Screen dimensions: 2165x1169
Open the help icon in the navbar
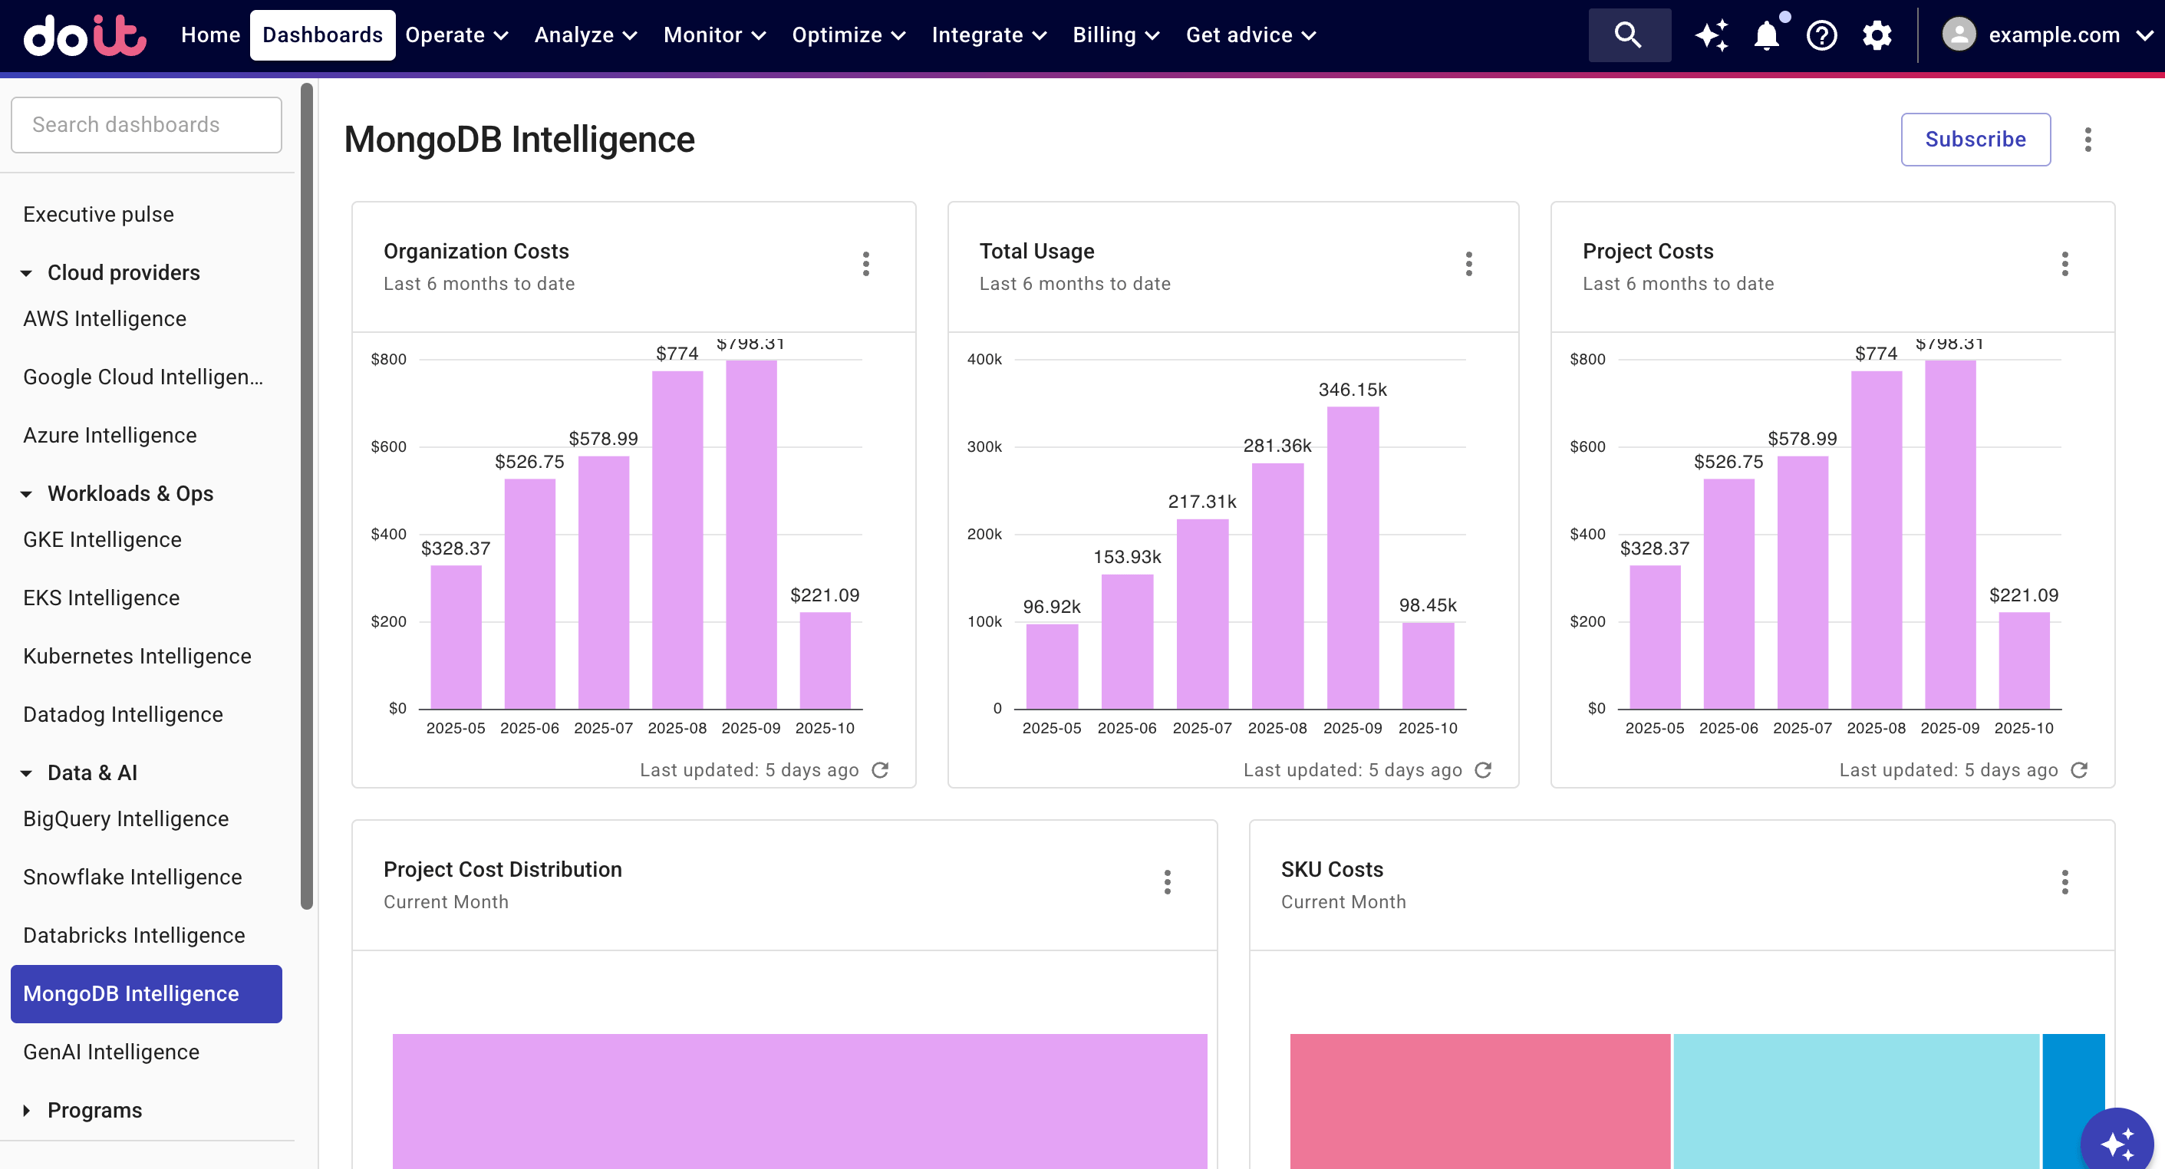1821,35
